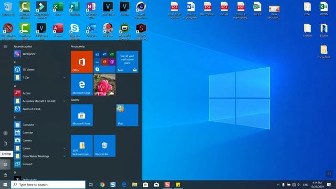Expand the Start menu hamburger navigation
This screenshot has width=336, height=189.
click(x=5, y=47)
